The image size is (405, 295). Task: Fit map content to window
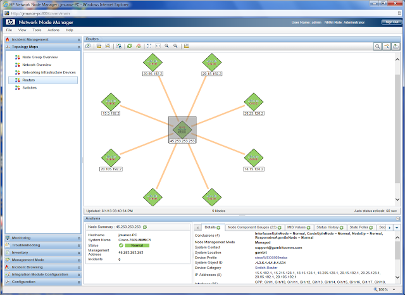point(149,46)
